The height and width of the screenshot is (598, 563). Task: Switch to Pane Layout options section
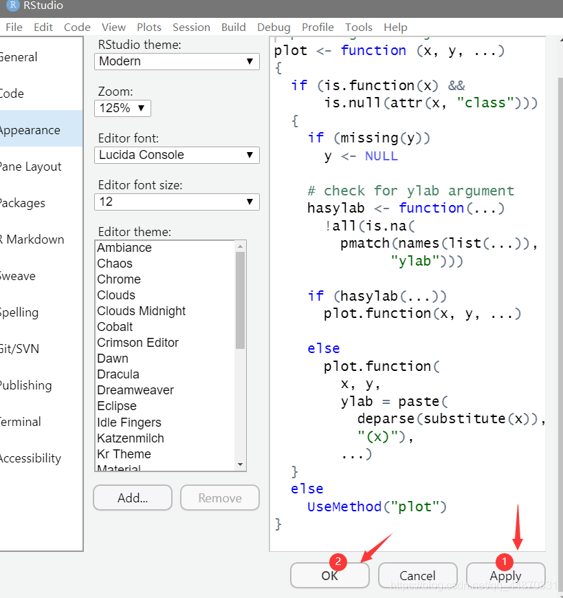pyautogui.click(x=41, y=167)
